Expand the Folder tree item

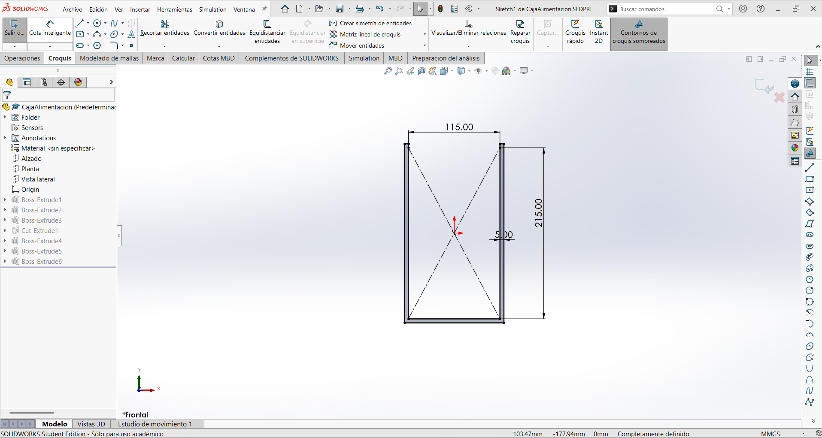pos(5,117)
